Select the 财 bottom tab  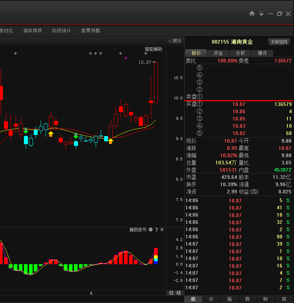265,299
